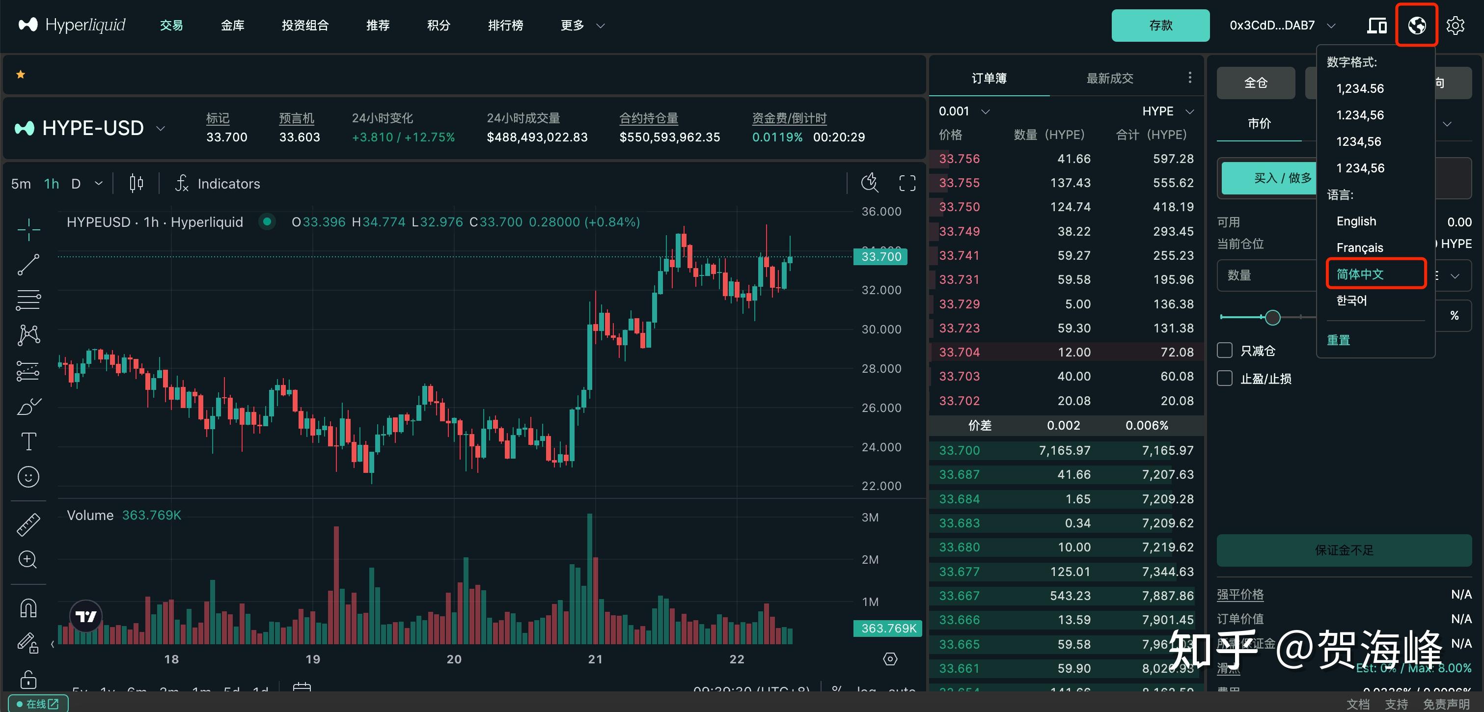Click 买入 / 做多 buy button

pos(1269,178)
